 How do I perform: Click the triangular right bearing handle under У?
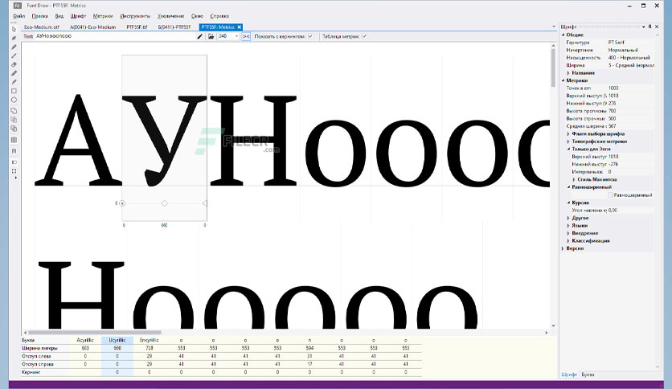204,203
